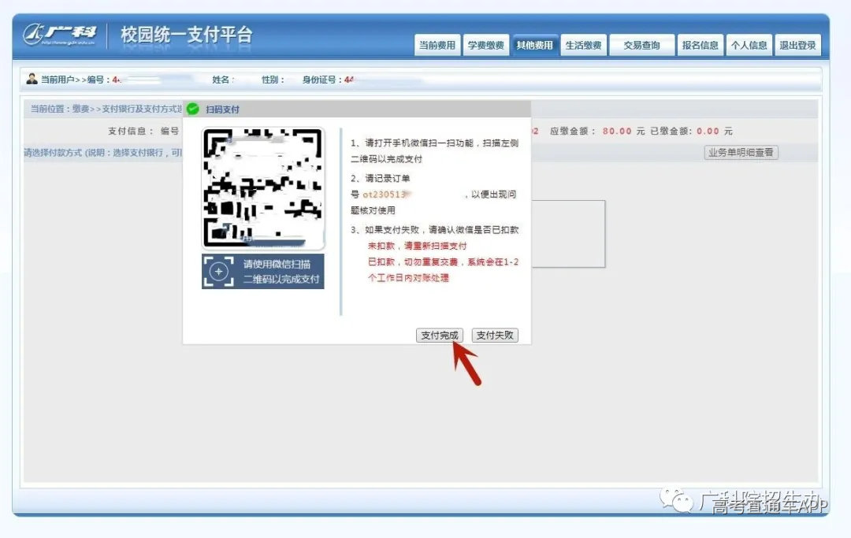The height and width of the screenshot is (538, 851).
Task: Click the WeChat payment QR code image
Action: coord(262,188)
